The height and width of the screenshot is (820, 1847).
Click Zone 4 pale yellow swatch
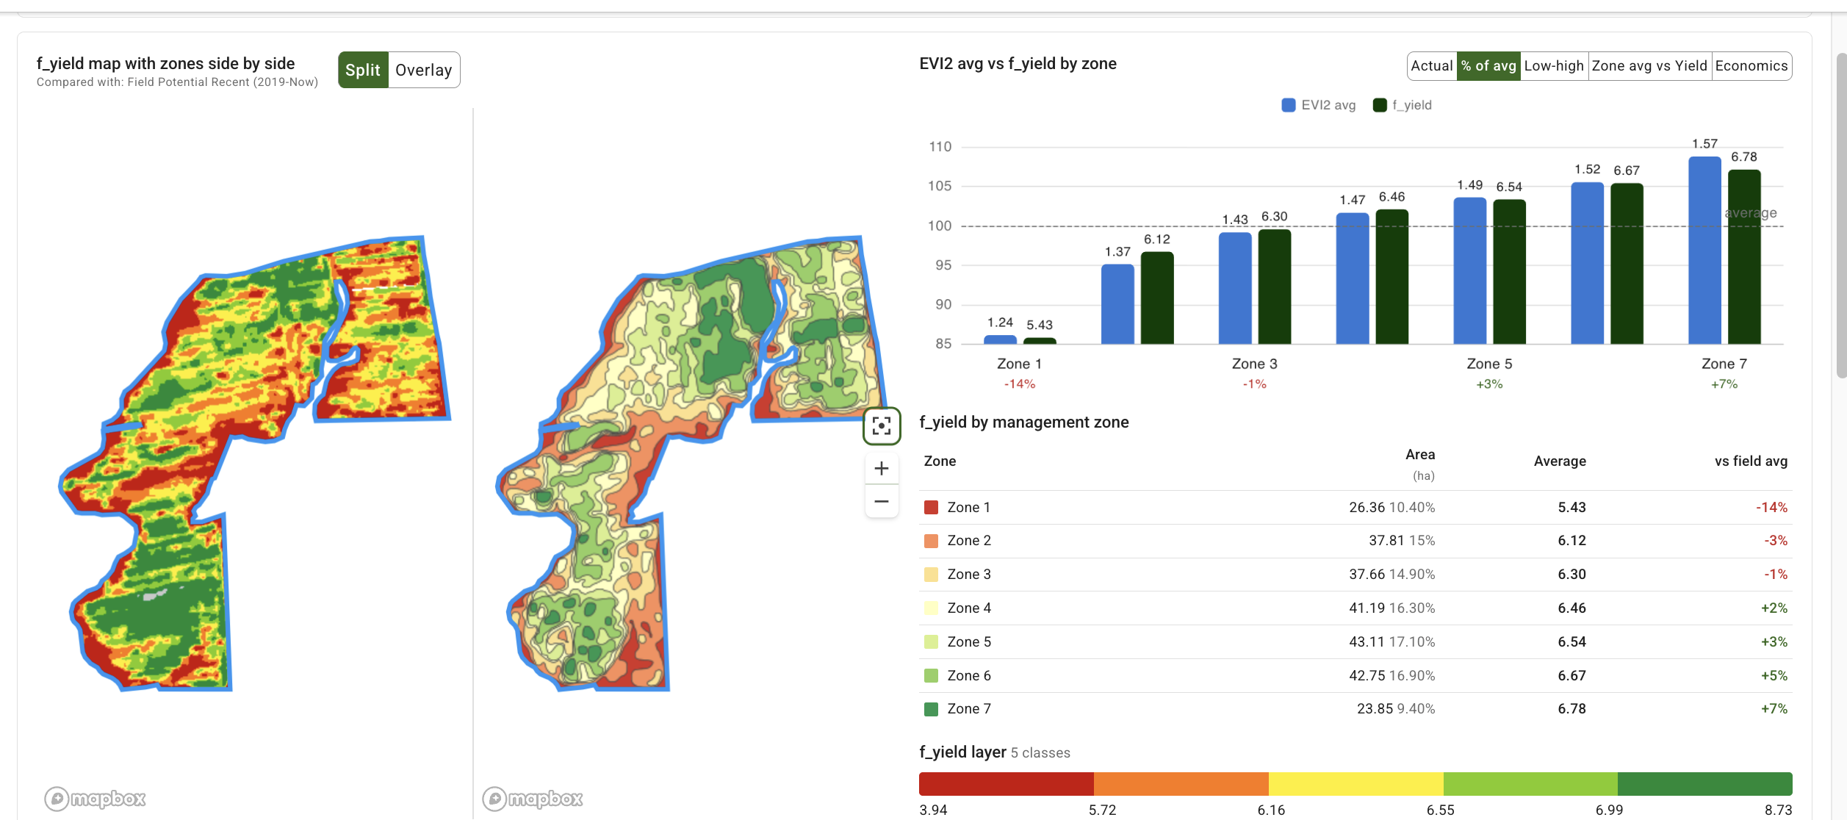931,608
